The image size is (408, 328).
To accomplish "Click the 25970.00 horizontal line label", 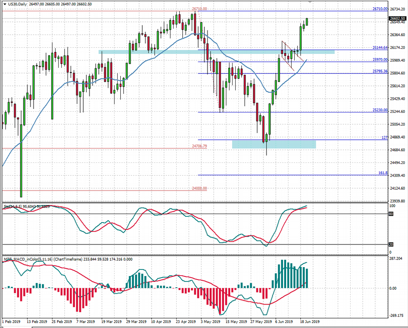I will tap(379, 59).
